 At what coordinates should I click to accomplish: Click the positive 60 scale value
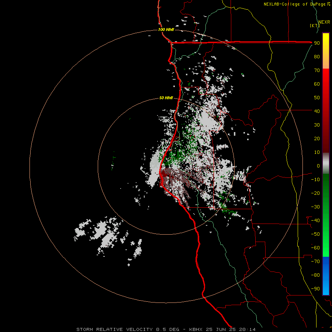[x=317, y=84]
